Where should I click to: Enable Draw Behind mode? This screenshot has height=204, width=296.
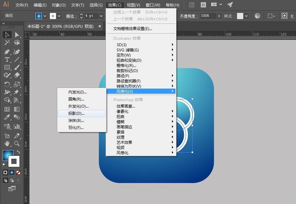point(12,180)
